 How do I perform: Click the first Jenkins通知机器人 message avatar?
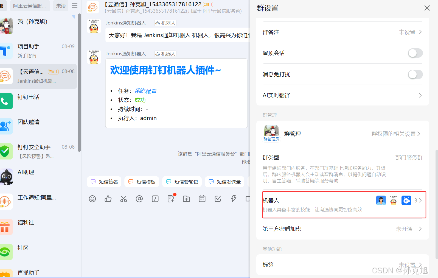94,26
